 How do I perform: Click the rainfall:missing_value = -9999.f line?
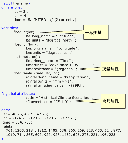coord(55,85)
